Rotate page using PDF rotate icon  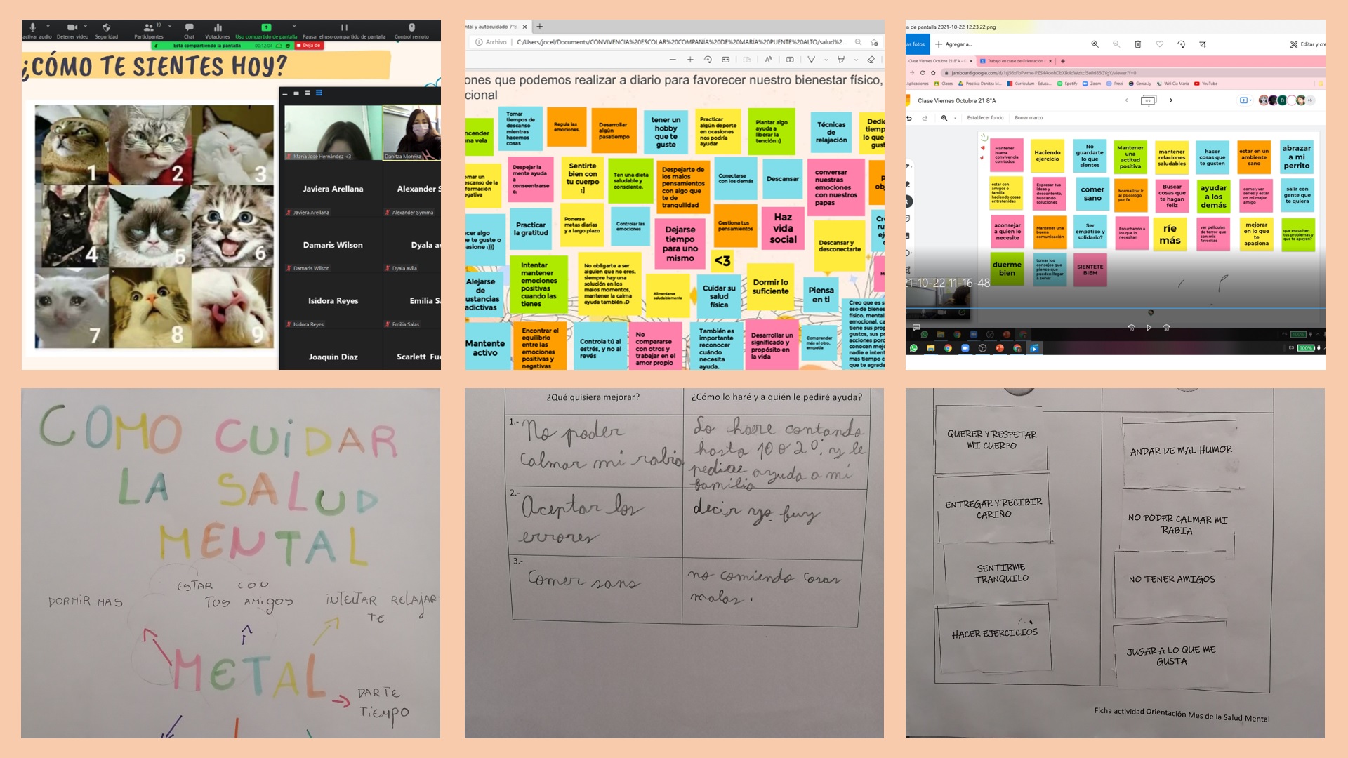pyautogui.click(x=708, y=60)
